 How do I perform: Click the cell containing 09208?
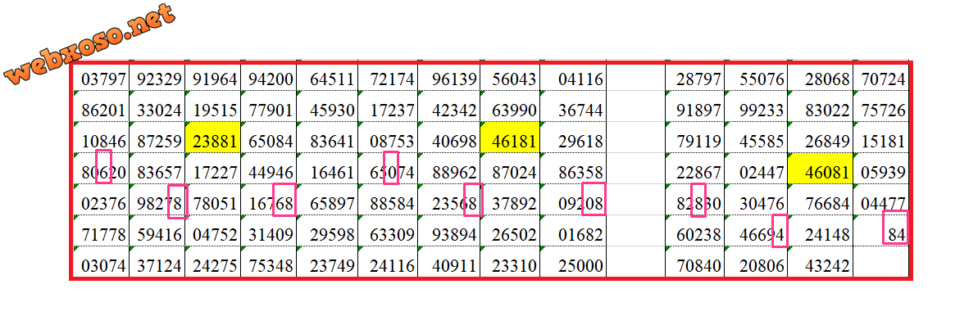[x=572, y=200]
